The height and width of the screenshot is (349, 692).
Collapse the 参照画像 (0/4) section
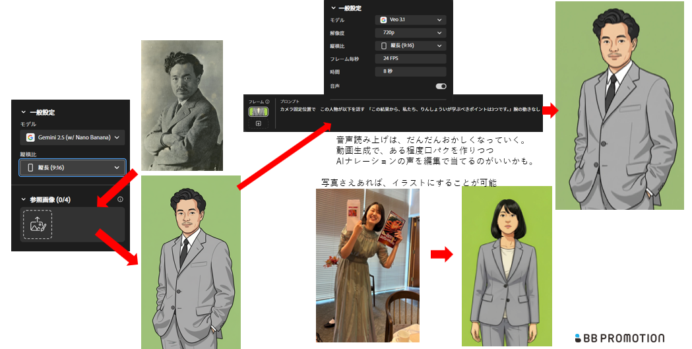tap(24, 199)
